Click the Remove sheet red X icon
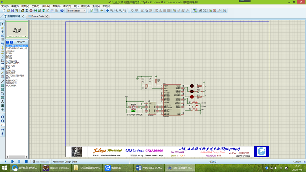Viewport: 306px width, 172px height. coord(215,11)
